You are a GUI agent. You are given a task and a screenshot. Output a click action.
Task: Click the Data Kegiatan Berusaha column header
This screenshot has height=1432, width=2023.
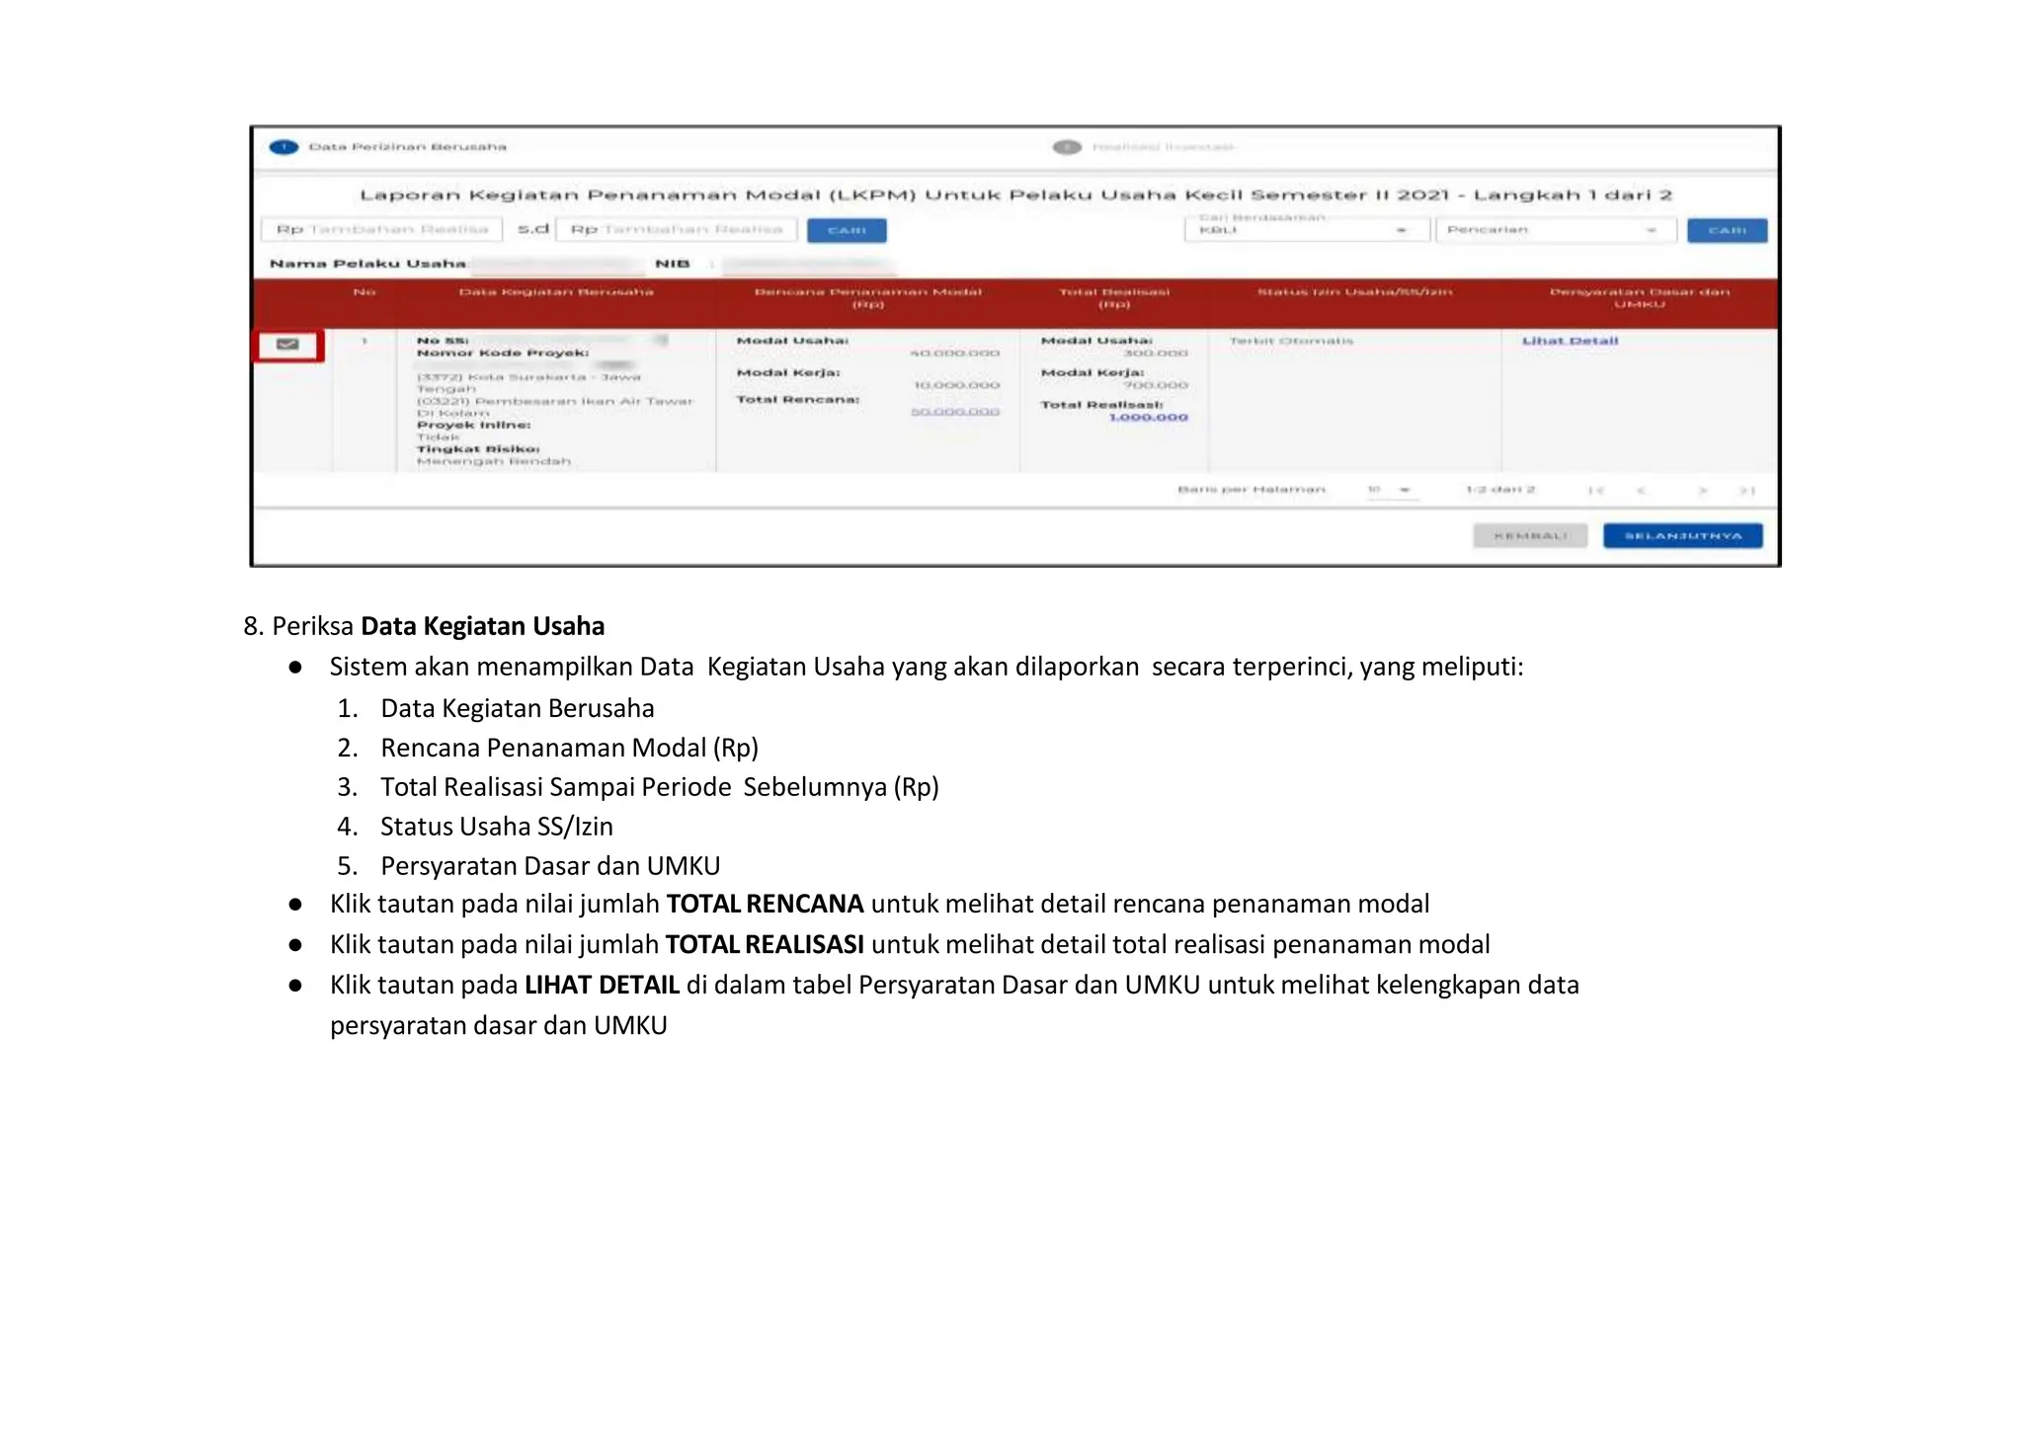click(556, 292)
